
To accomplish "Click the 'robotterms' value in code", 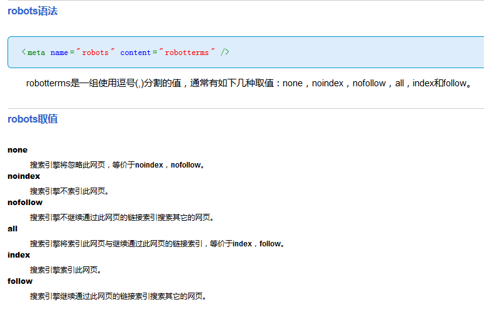I will [x=187, y=53].
